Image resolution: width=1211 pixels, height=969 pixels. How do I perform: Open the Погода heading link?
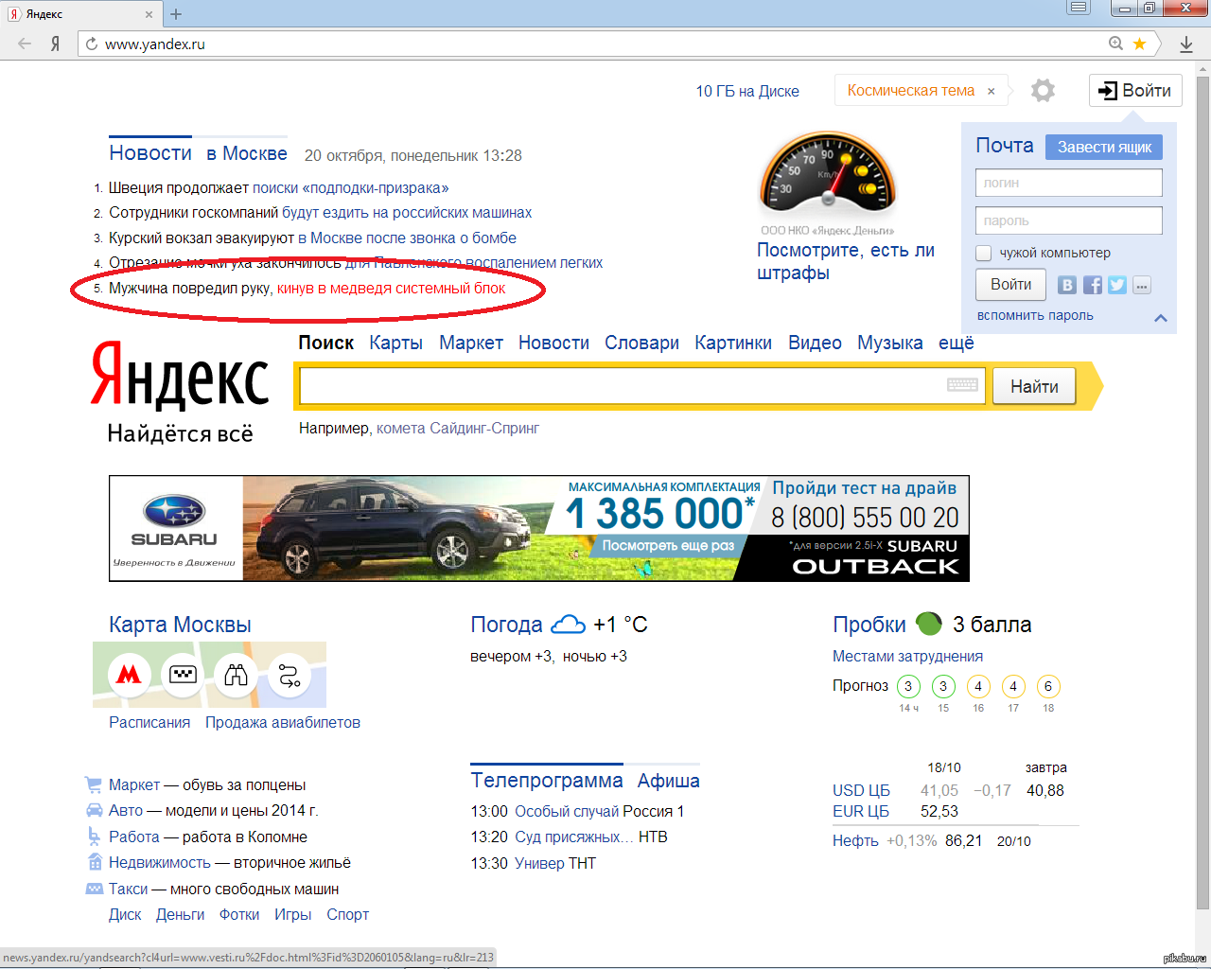[x=506, y=625]
